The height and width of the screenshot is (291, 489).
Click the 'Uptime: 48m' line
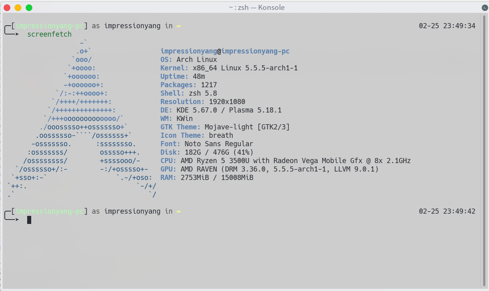[182, 77]
